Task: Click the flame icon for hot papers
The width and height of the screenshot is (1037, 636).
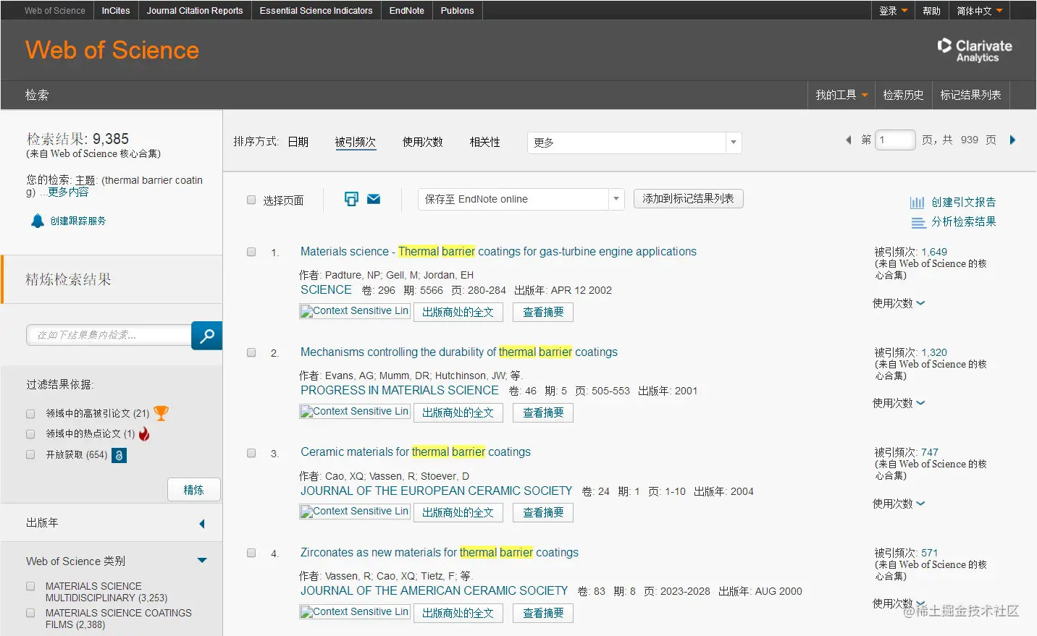Action: pos(144,434)
